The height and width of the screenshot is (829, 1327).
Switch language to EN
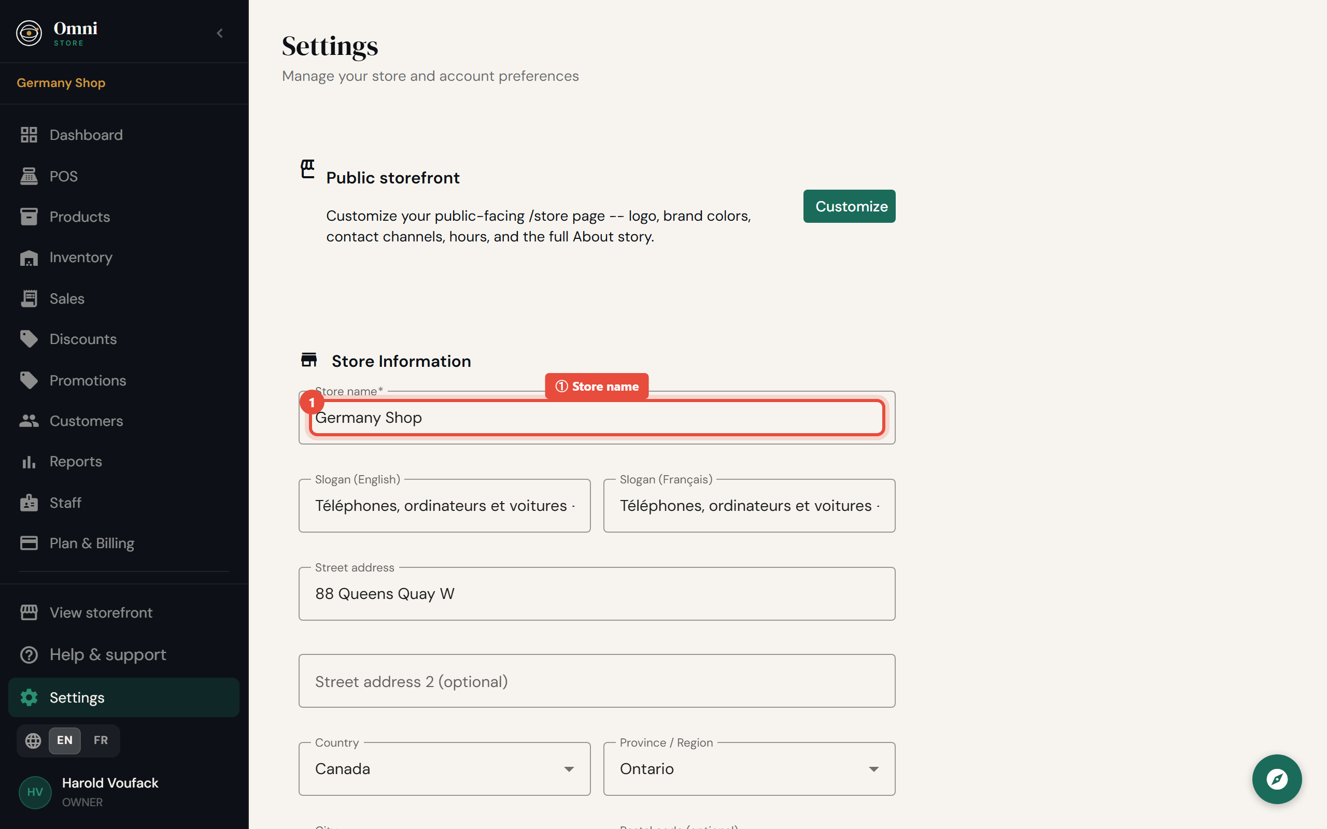click(65, 741)
